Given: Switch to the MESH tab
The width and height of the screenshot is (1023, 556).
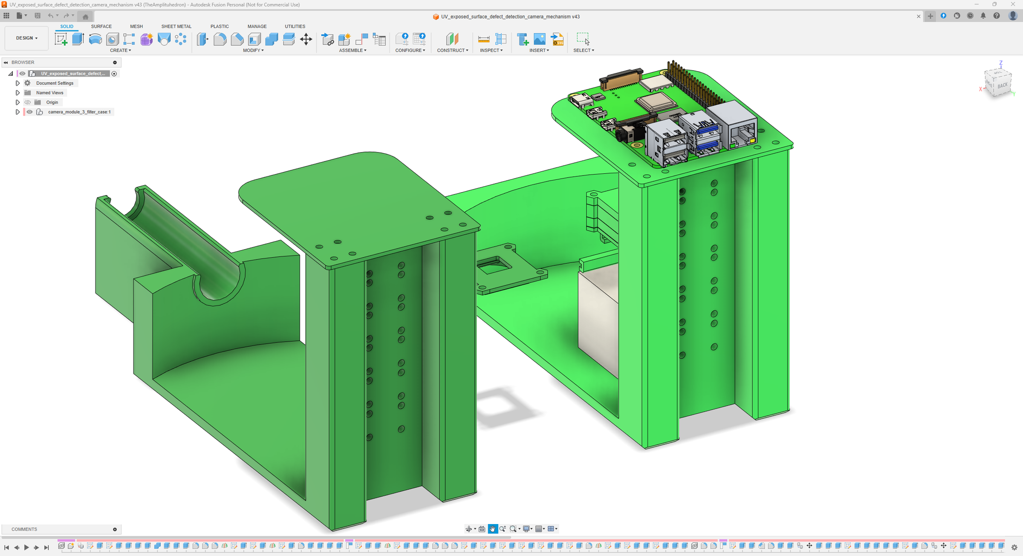Looking at the screenshot, I should (136, 26).
